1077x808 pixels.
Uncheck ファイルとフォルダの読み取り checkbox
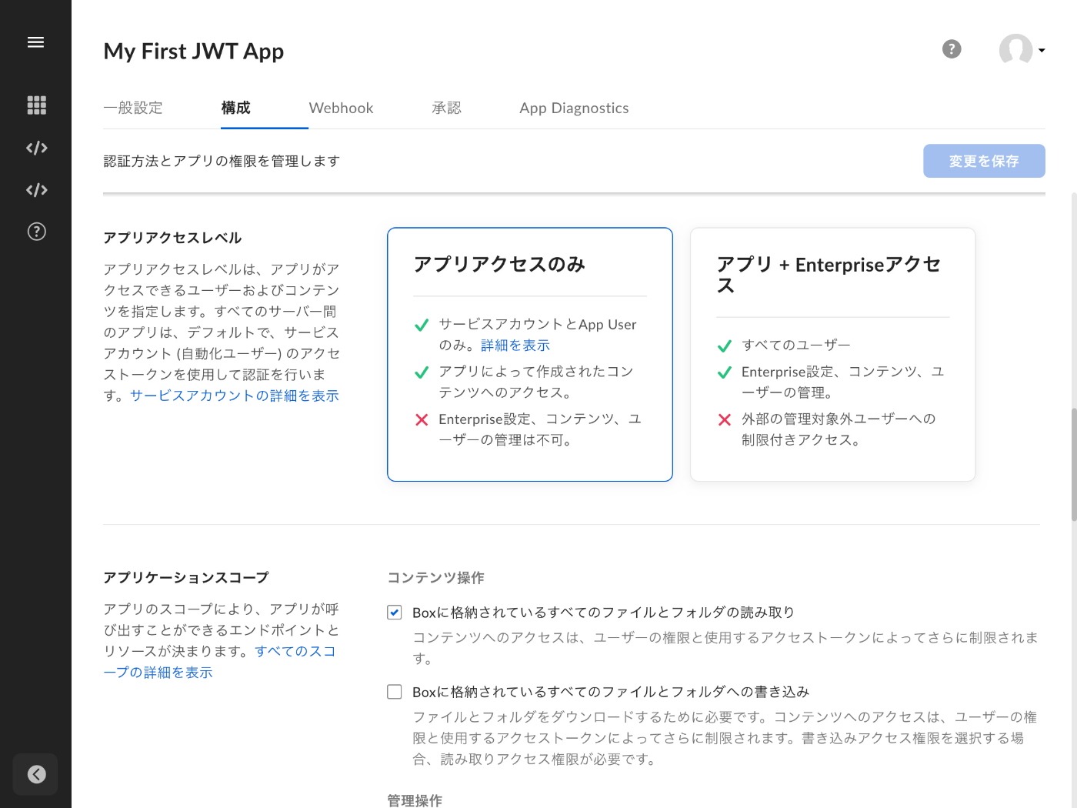coord(395,613)
